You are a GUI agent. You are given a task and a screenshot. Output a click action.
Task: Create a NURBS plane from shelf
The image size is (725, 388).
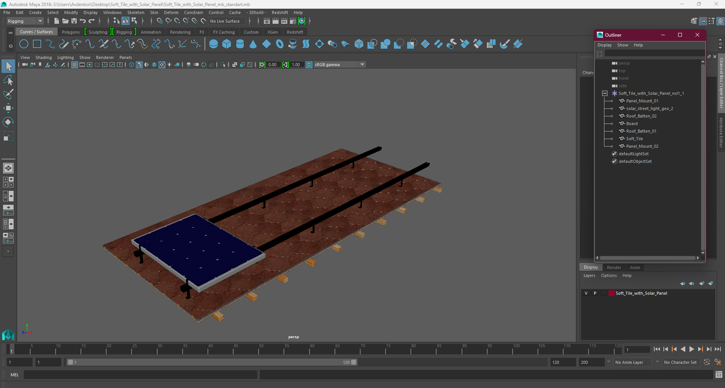click(266, 44)
